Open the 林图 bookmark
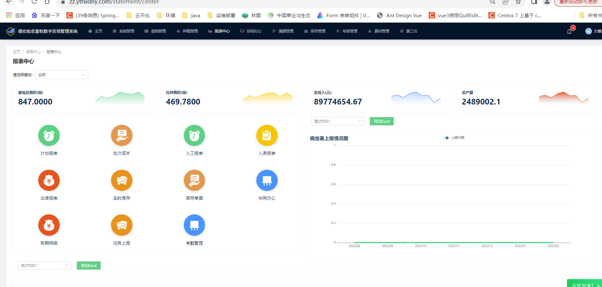 (252, 15)
